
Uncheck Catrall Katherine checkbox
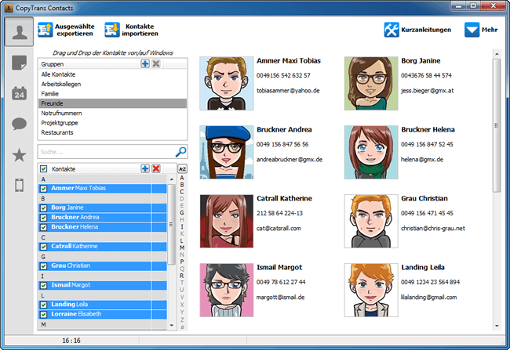click(43, 247)
